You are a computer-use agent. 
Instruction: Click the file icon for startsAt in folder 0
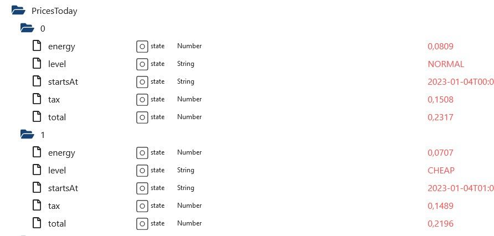[x=37, y=81]
